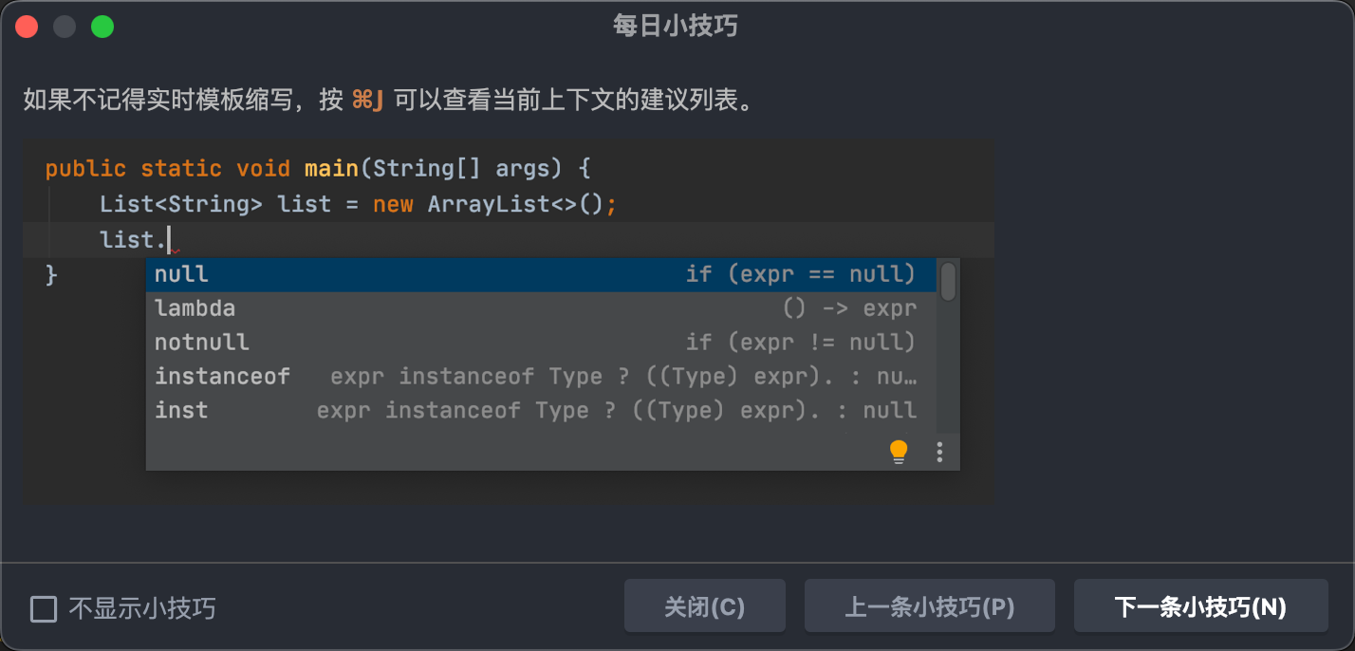1355x651 pixels.
Task: Click the gray minimize window button
Action: 65,27
